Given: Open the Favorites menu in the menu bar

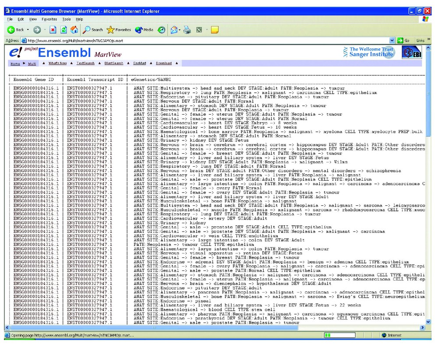Looking at the screenshot, I should (x=49, y=19).
